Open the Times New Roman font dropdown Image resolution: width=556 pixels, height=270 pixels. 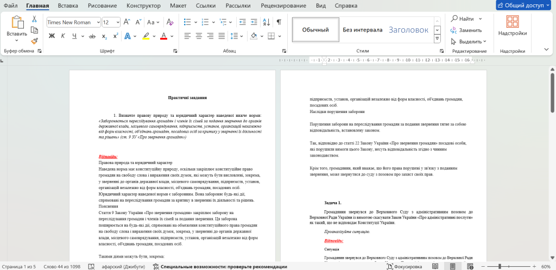click(98, 22)
